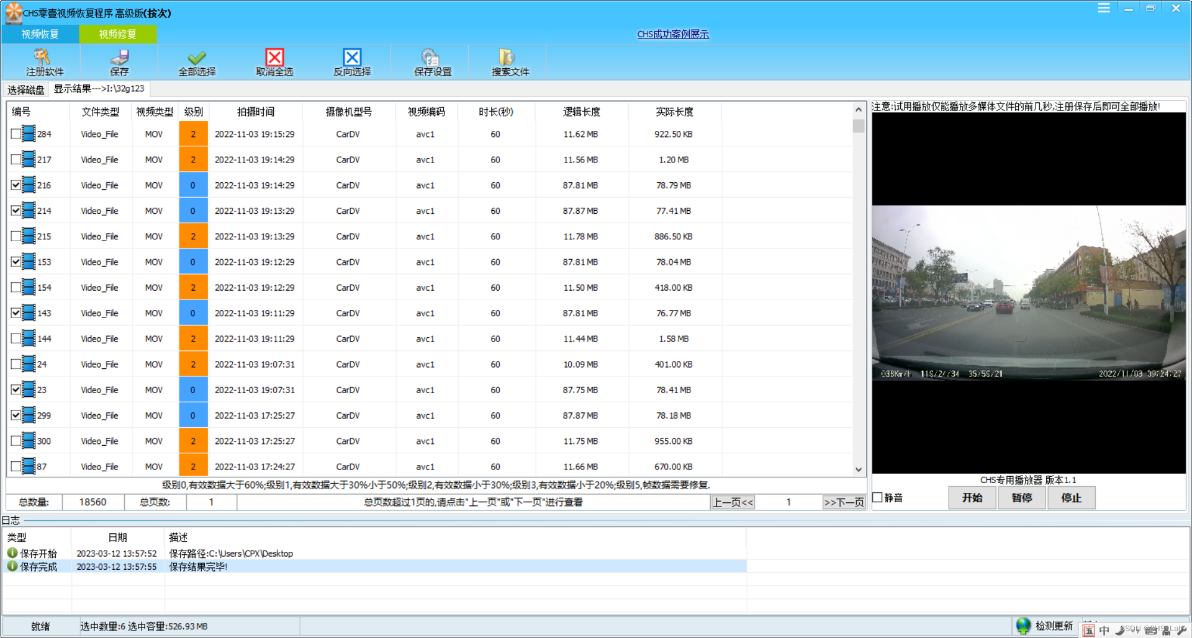Open the CHS成功案例展示 link
The width and height of the screenshot is (1192, 638).
pyautogui.click(x=673, y=34)
